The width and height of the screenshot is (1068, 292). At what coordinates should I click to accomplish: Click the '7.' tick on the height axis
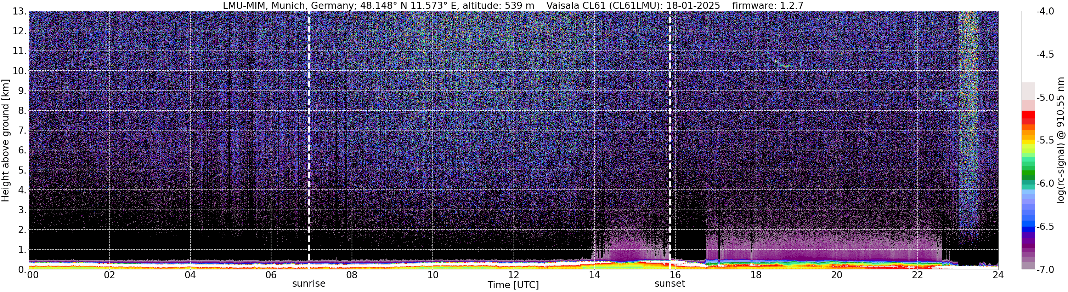coord(22,131)
